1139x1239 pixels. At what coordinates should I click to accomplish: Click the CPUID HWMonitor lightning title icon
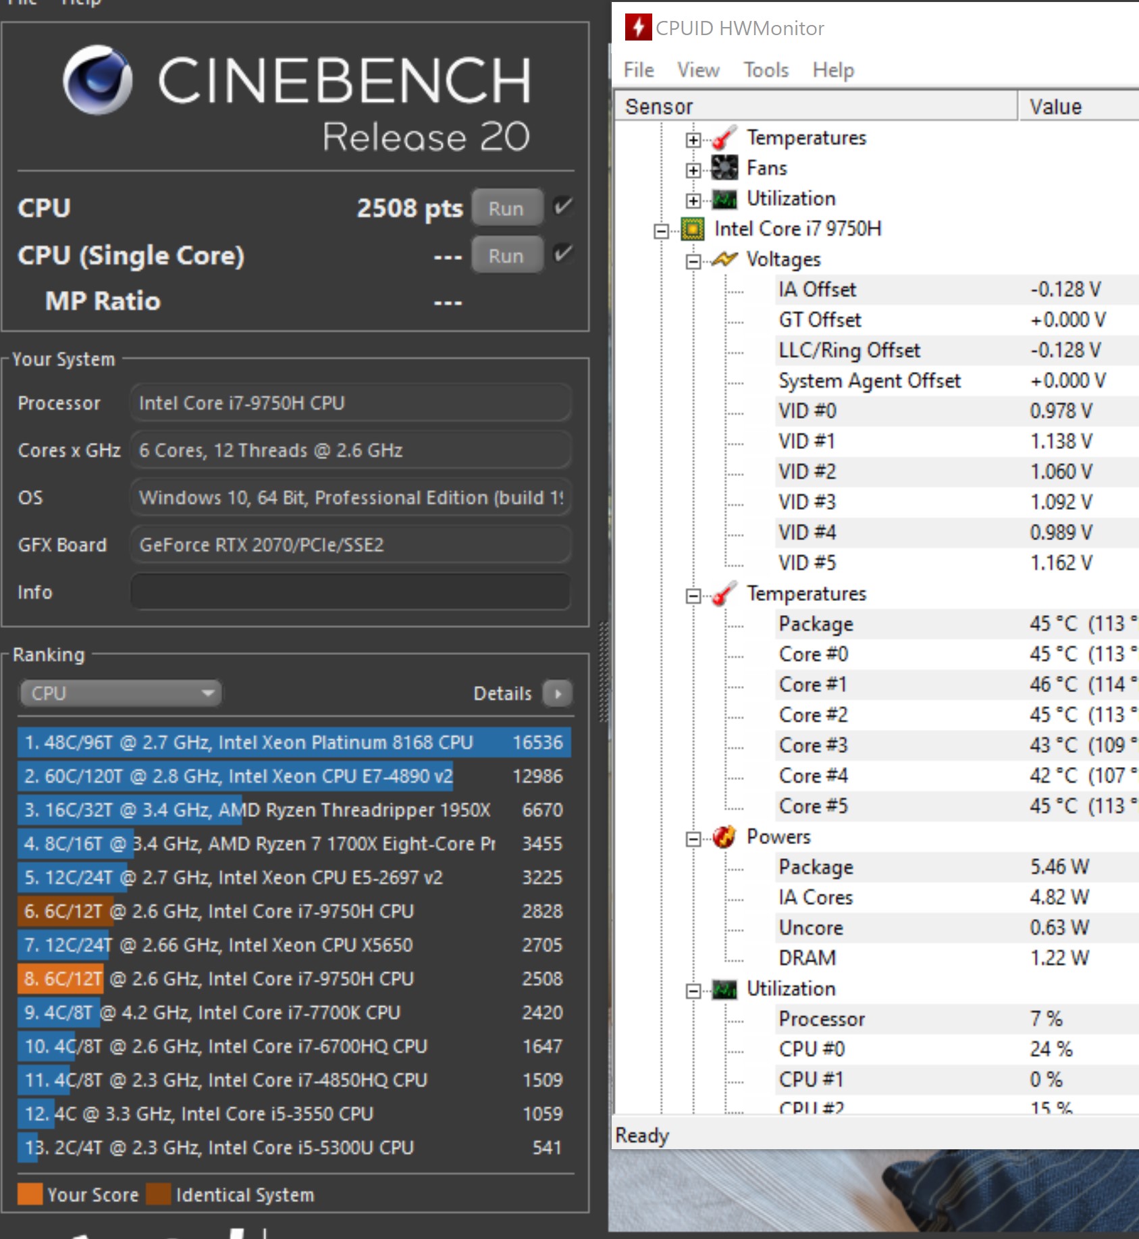[638, 28]
